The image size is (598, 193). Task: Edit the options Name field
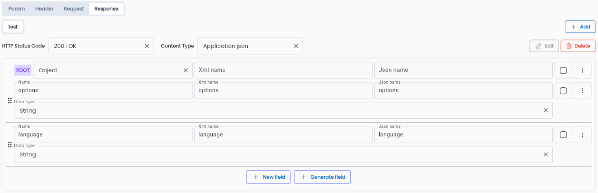click(x=103, y=90)
